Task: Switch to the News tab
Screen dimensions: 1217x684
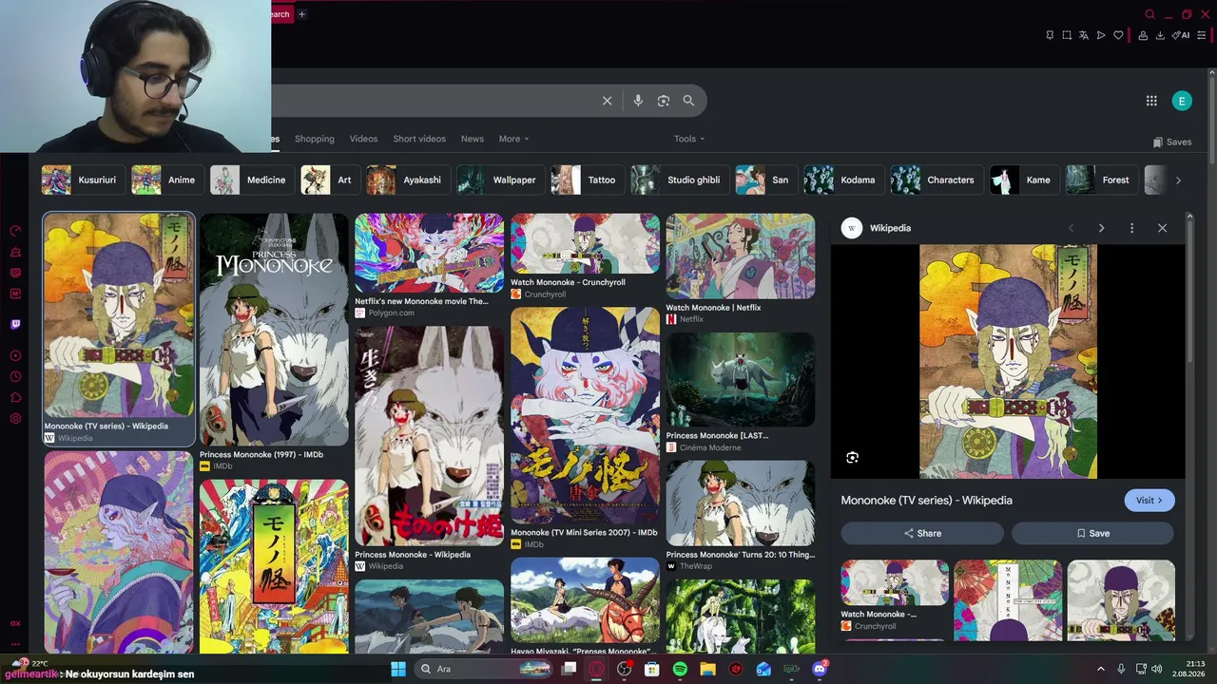Action: [473, 139]
